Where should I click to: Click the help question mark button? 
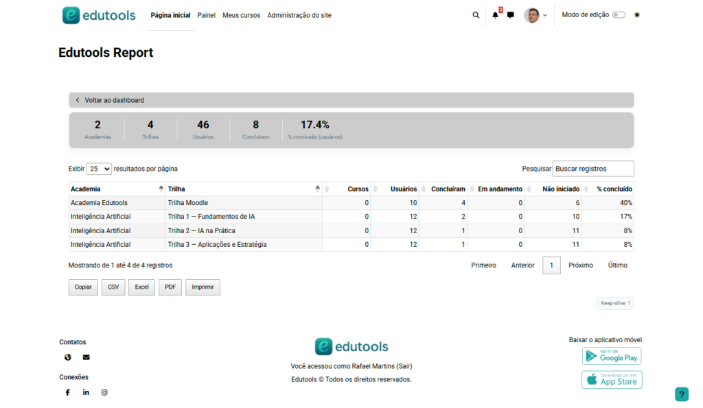tap(681, 394)
